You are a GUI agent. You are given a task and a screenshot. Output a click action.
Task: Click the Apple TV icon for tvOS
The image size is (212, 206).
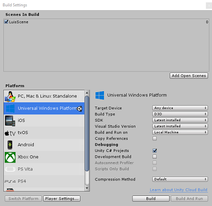click(x=10, y=133)
